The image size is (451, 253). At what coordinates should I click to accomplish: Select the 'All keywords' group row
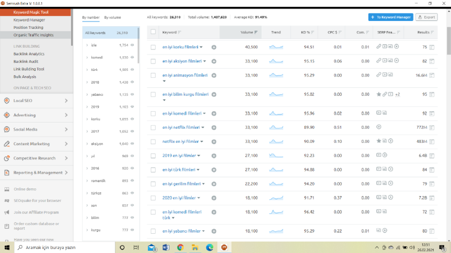110,33
